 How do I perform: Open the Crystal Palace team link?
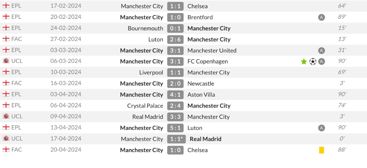click(x=145, y=106)
